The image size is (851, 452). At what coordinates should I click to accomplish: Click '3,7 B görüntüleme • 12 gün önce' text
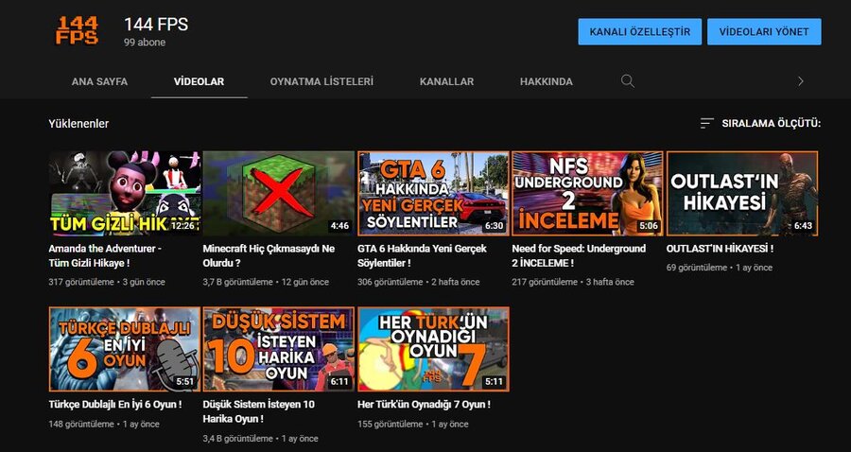click(x=266, y=282)
